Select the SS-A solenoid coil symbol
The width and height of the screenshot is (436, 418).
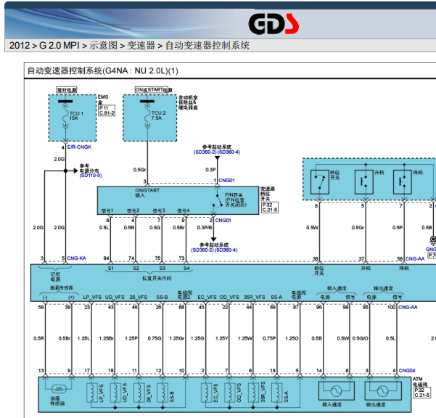(277, 393)
